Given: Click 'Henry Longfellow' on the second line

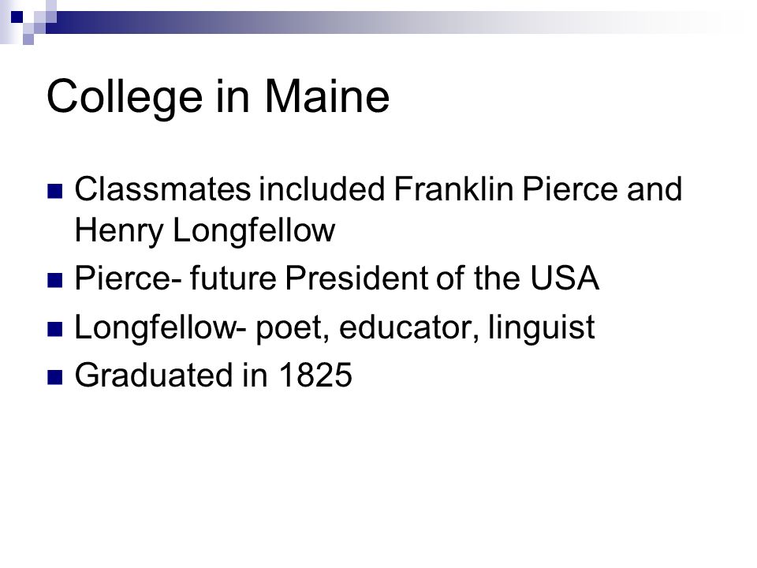Looking at the screenshot, I should click(x=205, y=231).
